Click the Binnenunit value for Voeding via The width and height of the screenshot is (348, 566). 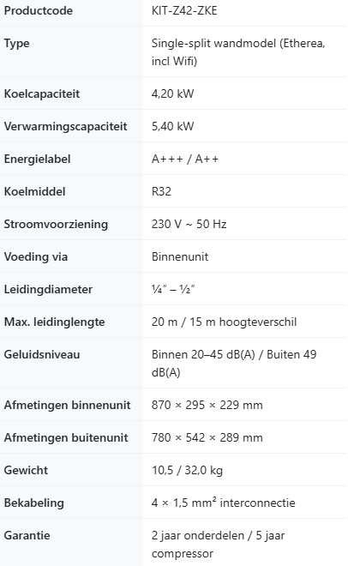[x=180, y=256]
